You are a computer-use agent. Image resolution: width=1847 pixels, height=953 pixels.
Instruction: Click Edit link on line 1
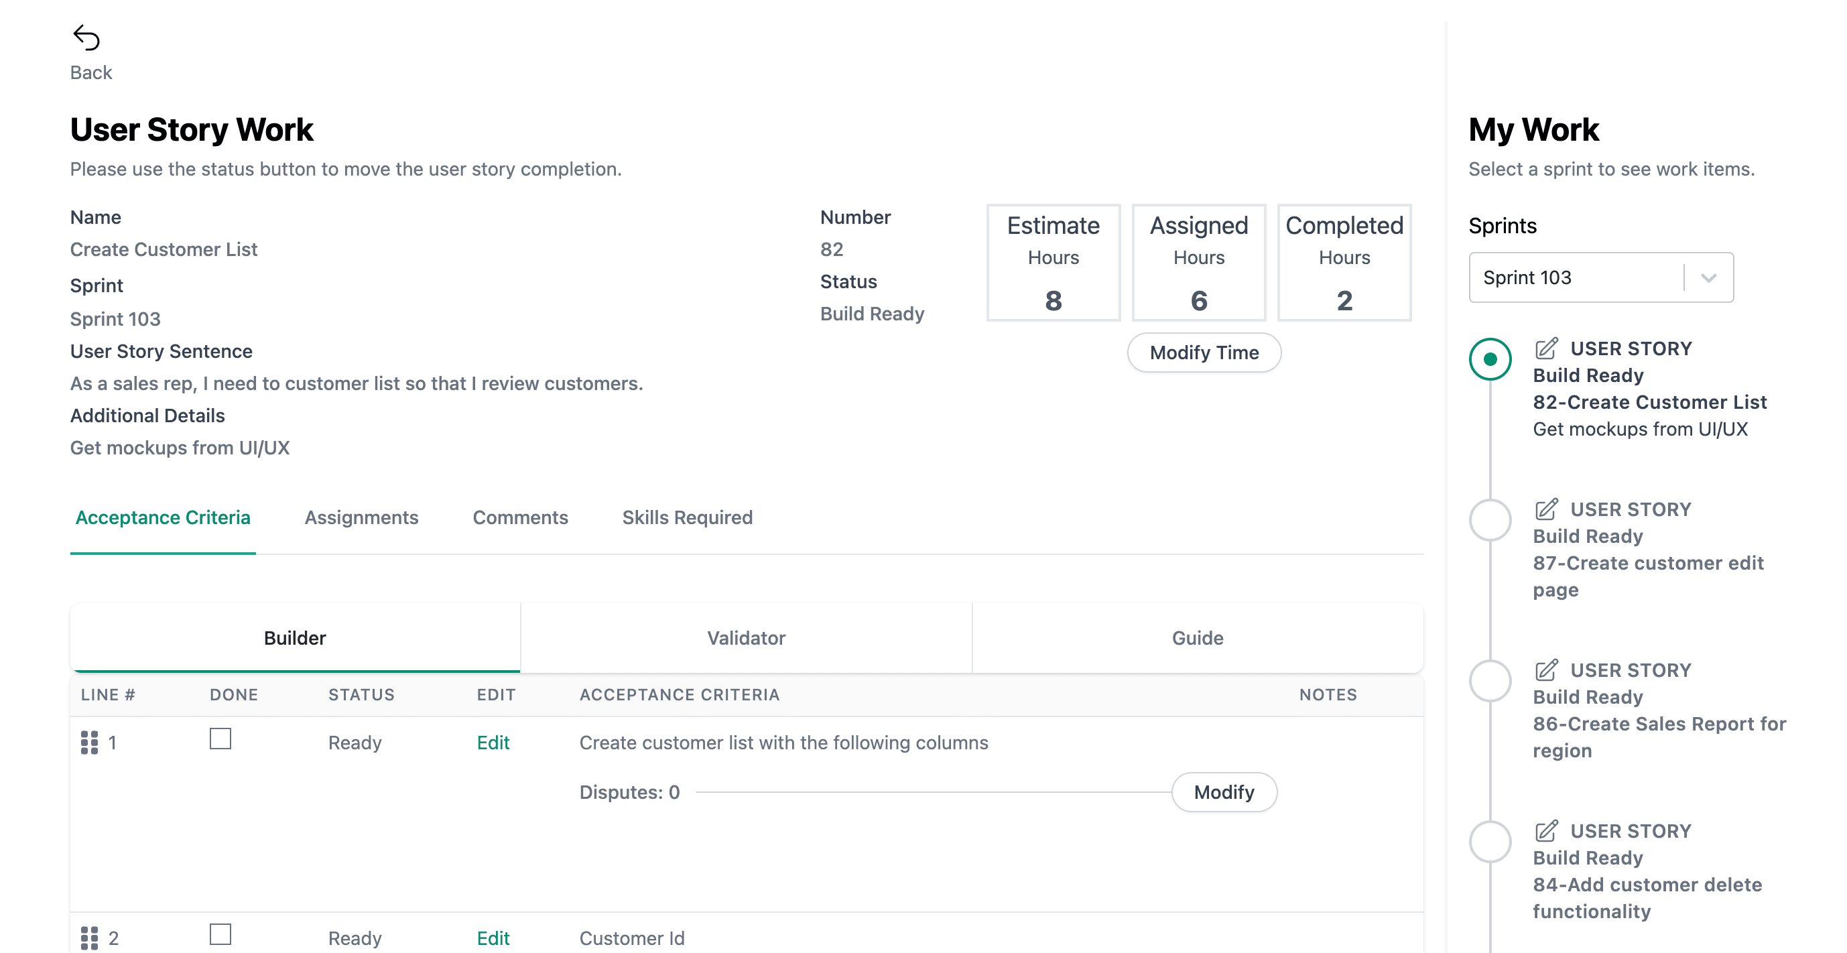pos(493,742)
